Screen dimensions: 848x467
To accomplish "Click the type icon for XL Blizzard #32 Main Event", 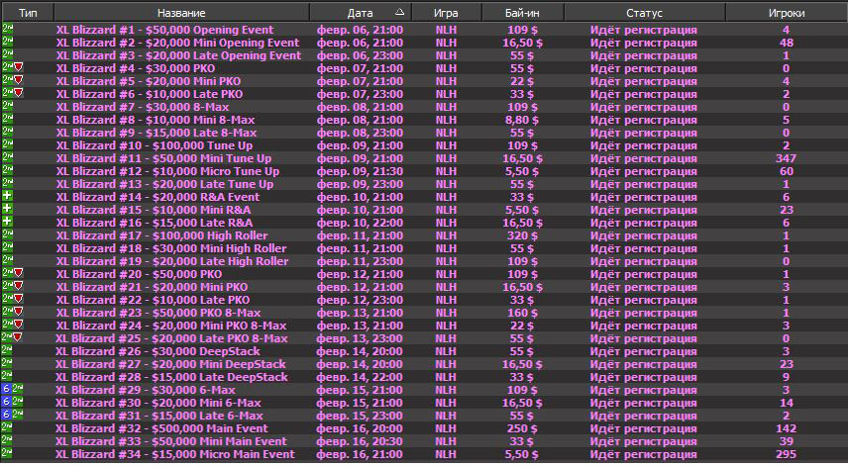I will (7, 428).
